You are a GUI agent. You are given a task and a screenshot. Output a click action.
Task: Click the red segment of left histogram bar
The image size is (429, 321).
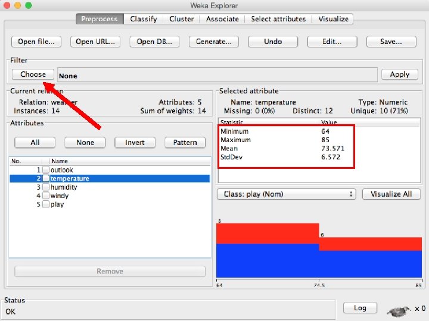(268, 234)
